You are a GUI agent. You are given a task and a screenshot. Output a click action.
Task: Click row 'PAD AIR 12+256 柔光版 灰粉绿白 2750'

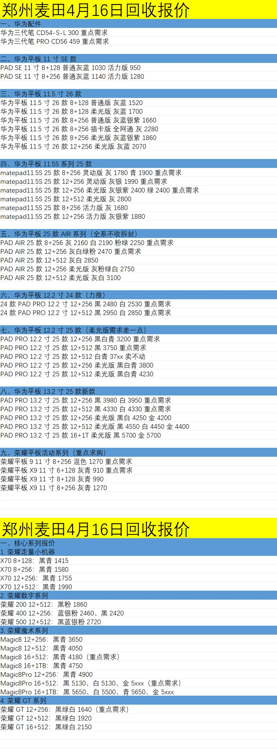(138, 269)
